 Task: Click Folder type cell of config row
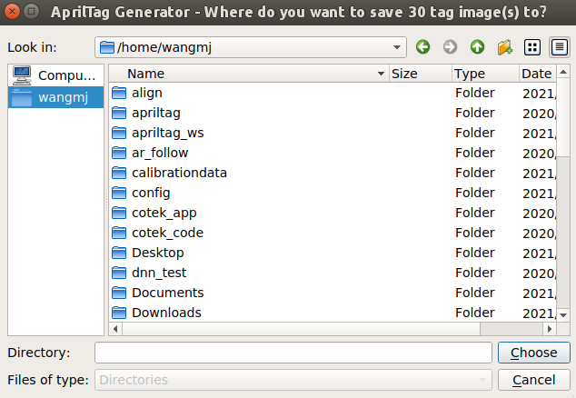pos(475,193)
